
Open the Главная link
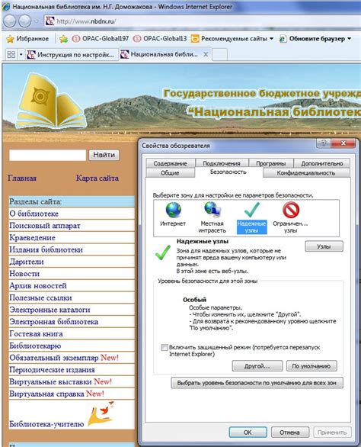click(x=22, y=178)
